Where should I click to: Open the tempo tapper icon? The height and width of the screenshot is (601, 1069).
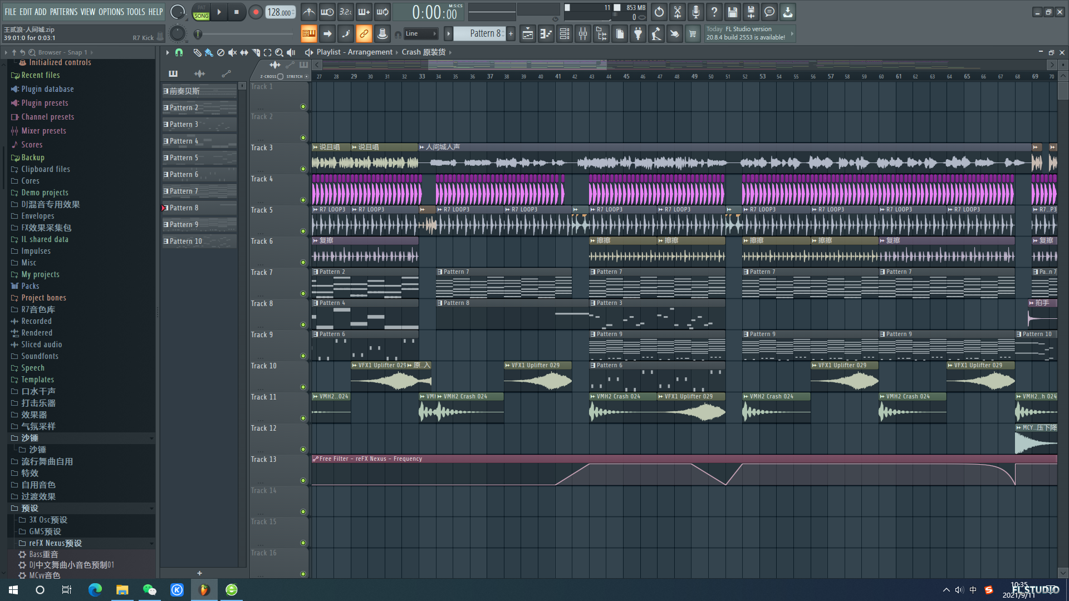(x=656, y=34)
